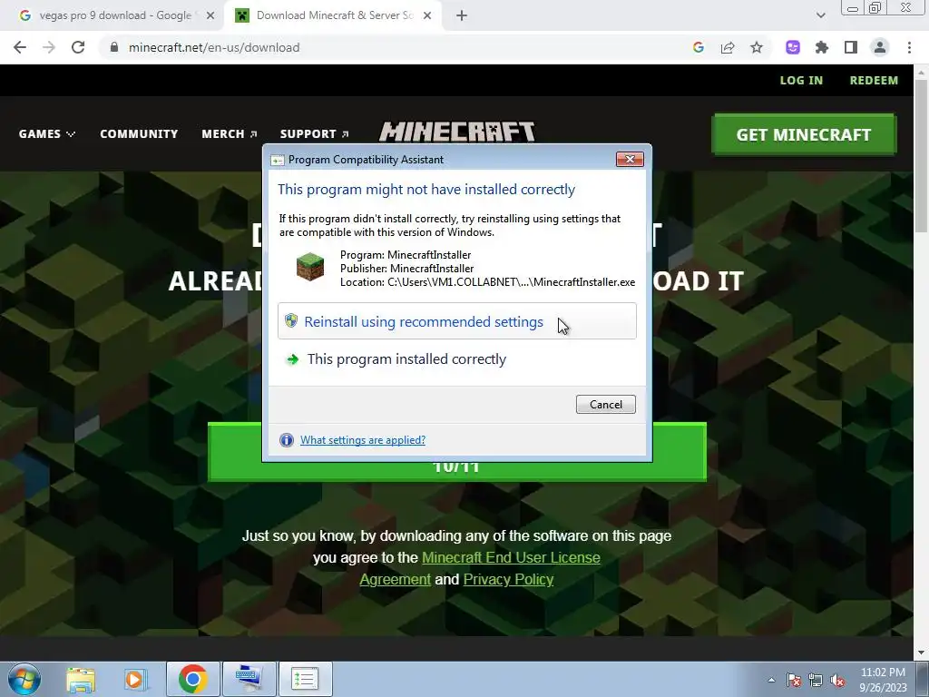Click the green arrow beside installed correctly

(292, 359)
